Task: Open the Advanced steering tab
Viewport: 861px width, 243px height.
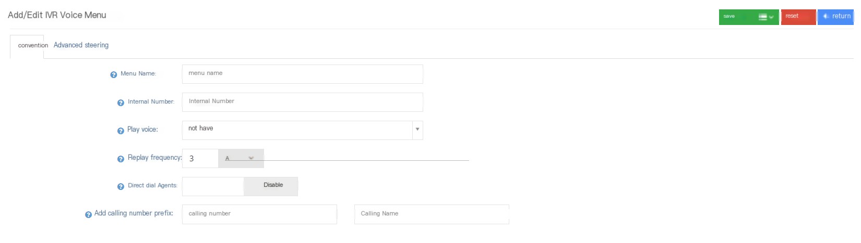Action: click(81, 45)
